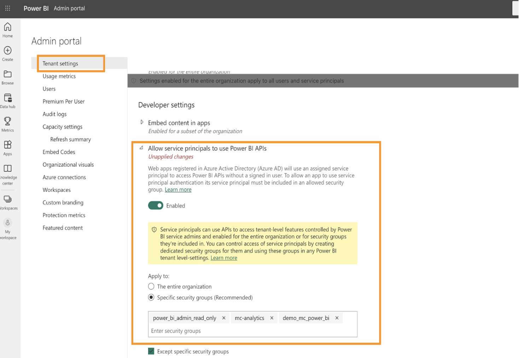The width and height of the screenshot is (519, 358).
Task: Toggle the Enabled switch off
Action: point(156,205)
